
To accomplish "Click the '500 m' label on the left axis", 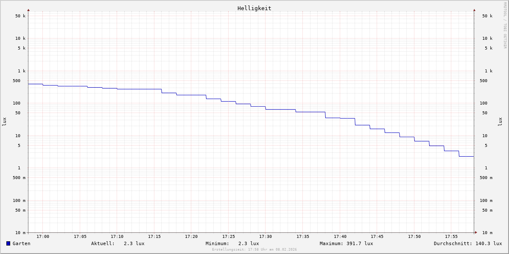I will tap(19, 178).
